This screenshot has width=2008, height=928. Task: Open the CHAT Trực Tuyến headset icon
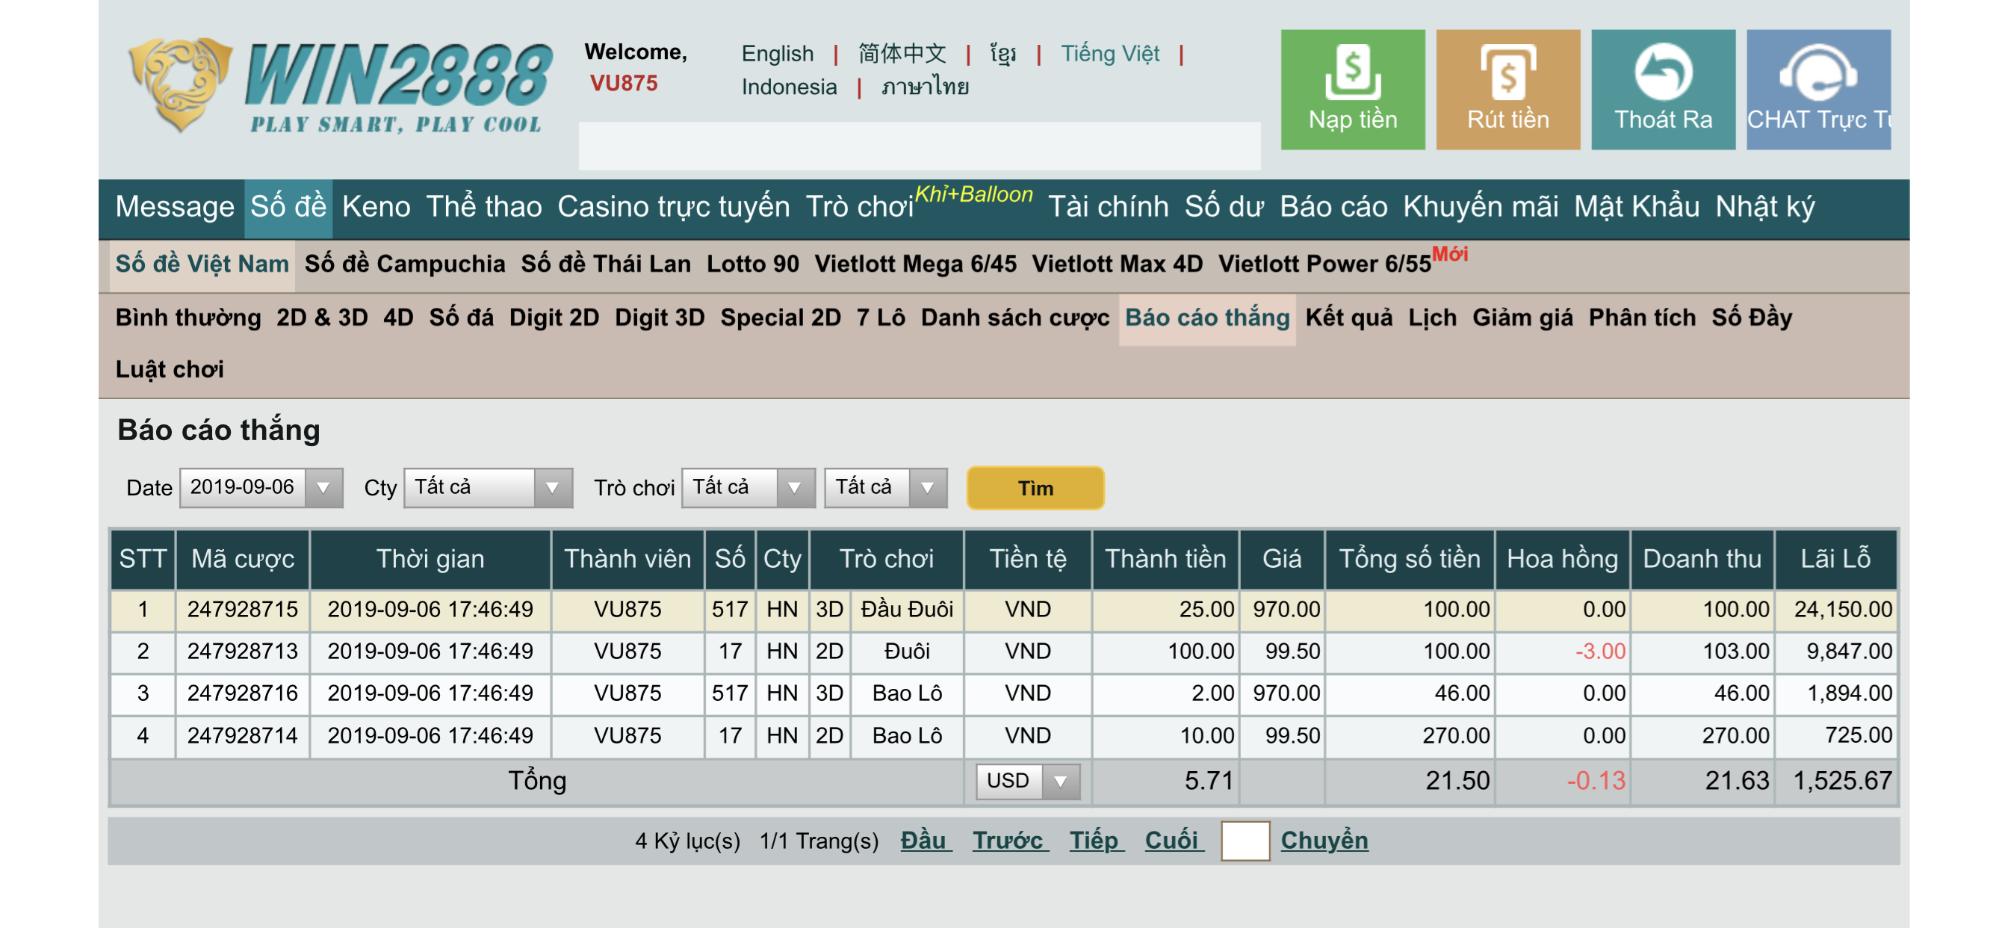coord(1818,89)
